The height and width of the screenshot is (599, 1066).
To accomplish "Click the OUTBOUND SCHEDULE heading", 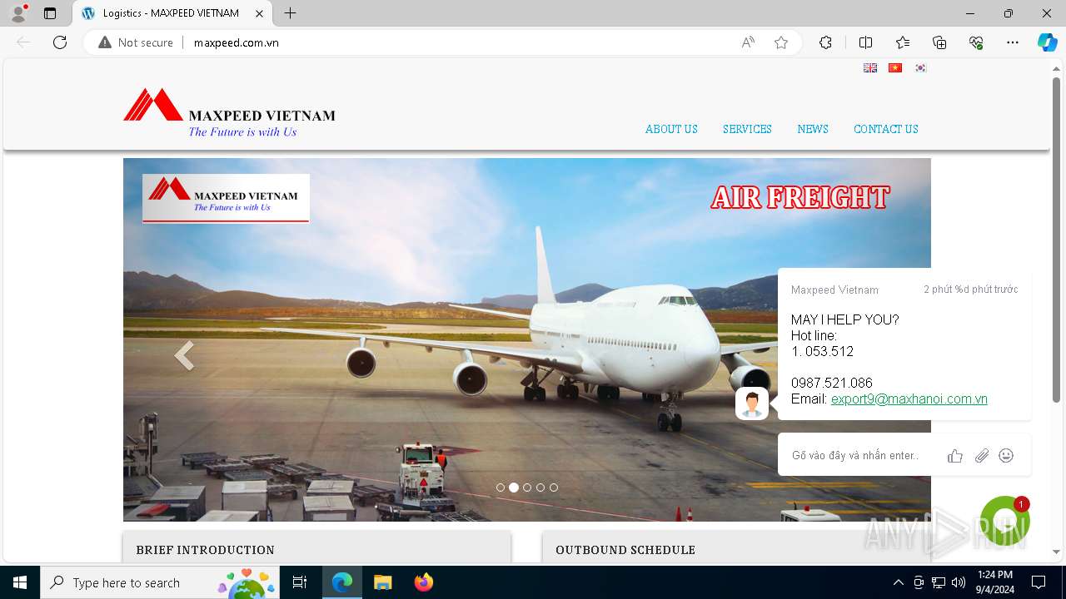I will click(x=625, y=550).
